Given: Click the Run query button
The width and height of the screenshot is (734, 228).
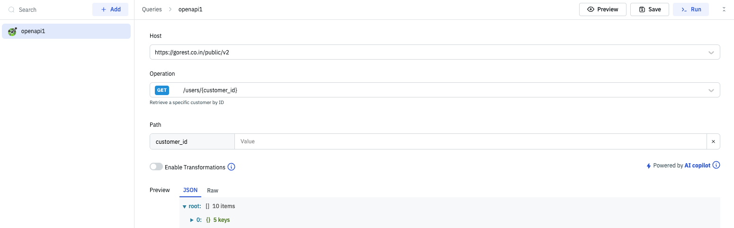Looking at the screenshot, I should click(x=690, y=9).
